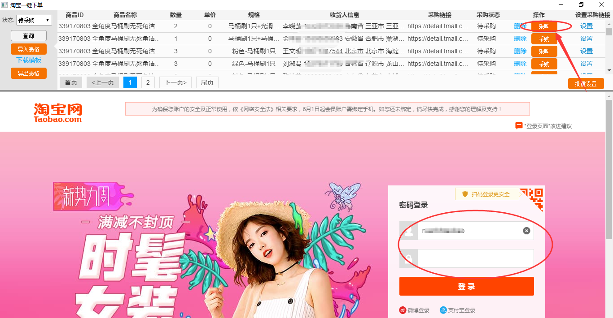Screen dimensions: 613x318
Task: Click the 查询 button
Action: pos(29,36)
